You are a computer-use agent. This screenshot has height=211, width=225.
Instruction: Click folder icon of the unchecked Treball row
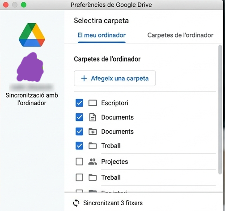coord(93,178)
